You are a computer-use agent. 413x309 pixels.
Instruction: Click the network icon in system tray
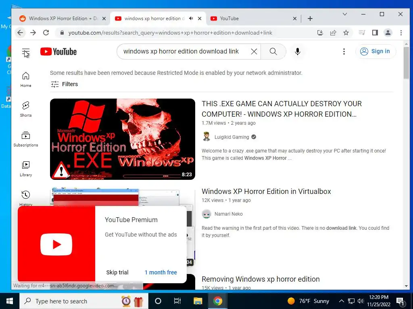pyautogui.click(x=351, y=301)
